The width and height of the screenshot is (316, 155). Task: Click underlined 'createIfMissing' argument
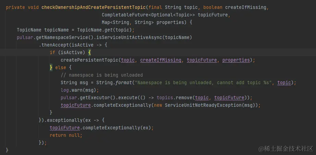click(161, 60)
